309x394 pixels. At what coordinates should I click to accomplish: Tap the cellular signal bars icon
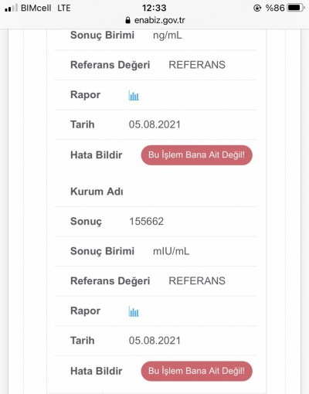coord(11,8)
